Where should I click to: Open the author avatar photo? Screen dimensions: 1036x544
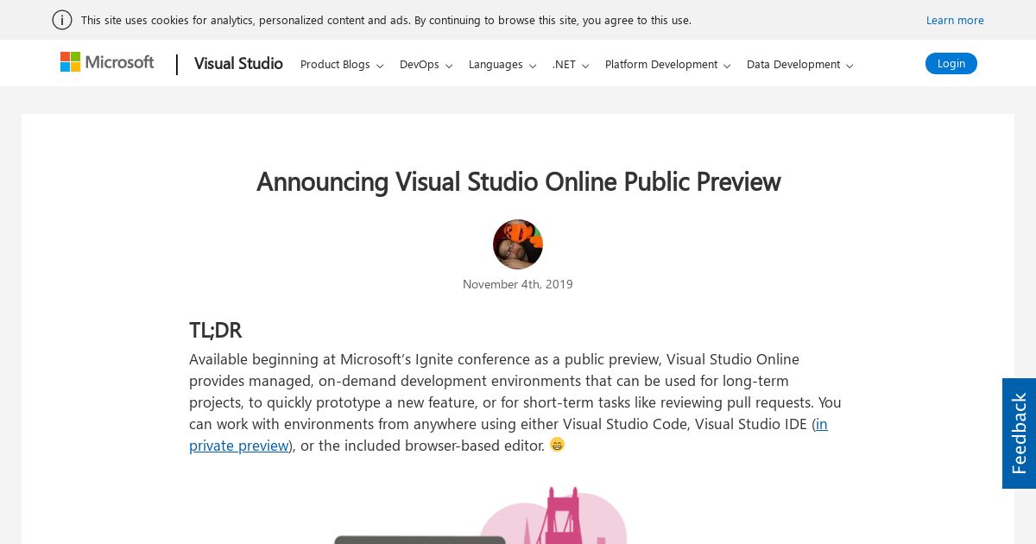[x=518, y=244]
